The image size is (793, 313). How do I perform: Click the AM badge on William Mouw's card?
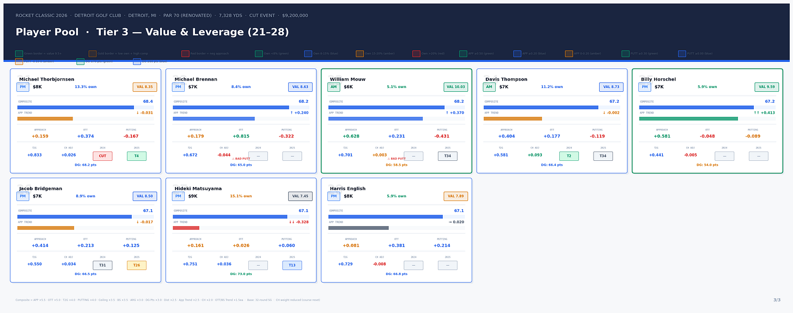coord(334,87)
